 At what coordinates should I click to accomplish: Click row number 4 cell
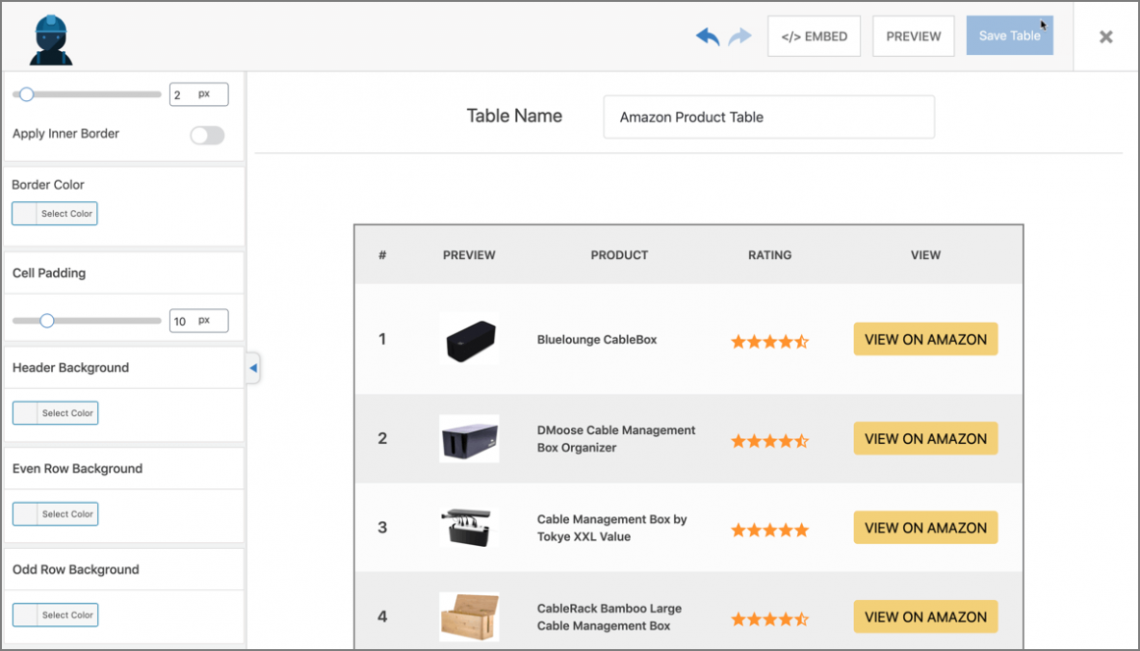382,617
